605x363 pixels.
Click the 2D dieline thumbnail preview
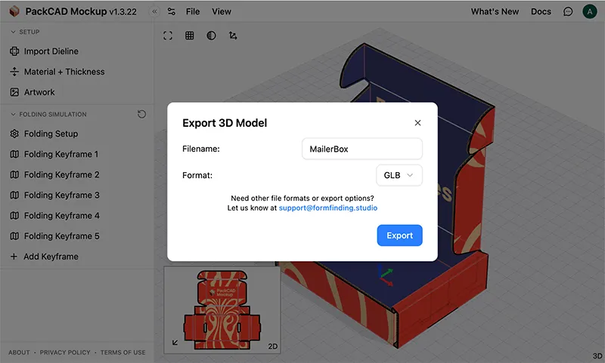pyautogui.click(x=222, y=310)
